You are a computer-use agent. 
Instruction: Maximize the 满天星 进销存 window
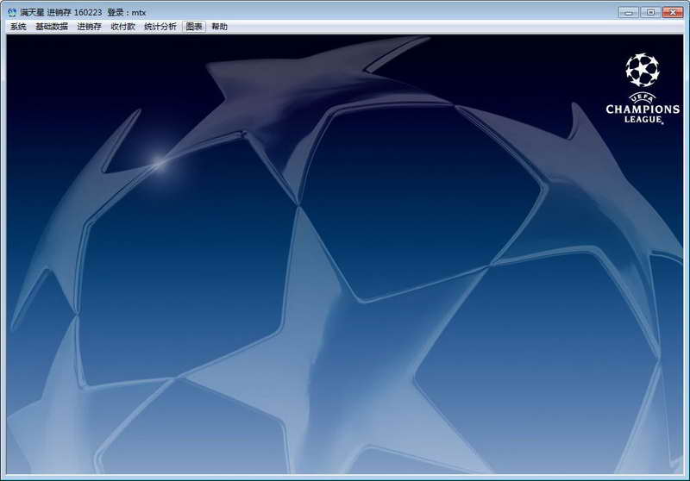tap(650, 12)
